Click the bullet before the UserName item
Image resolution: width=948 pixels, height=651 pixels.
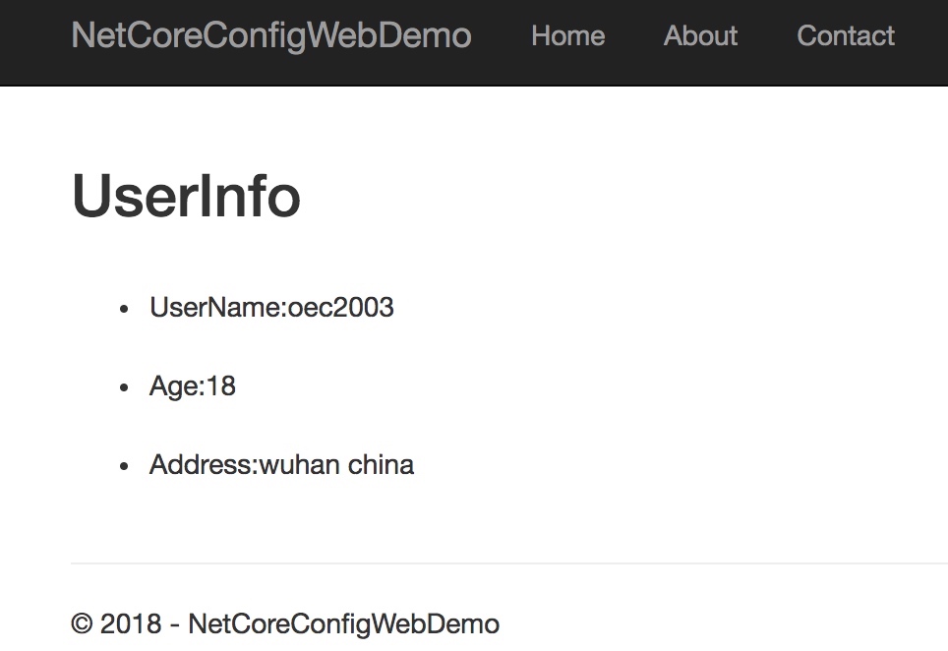click(124, 309)
